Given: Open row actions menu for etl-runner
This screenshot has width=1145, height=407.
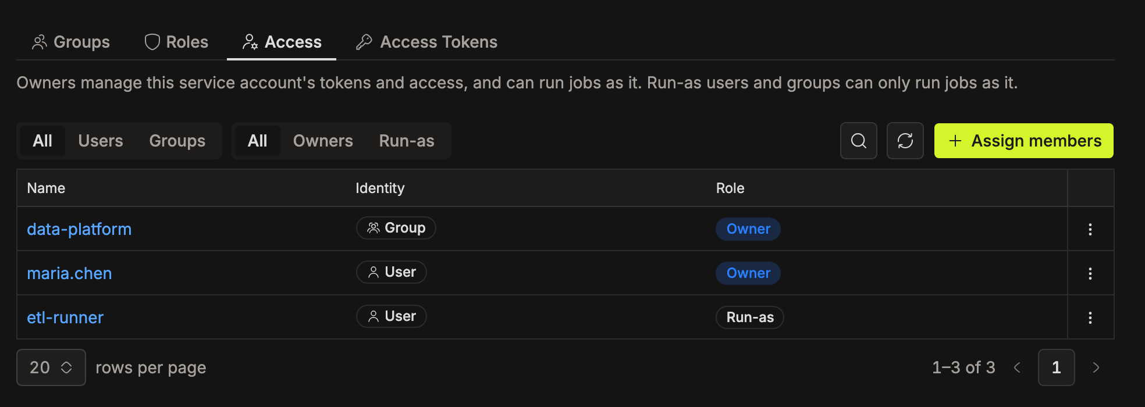Looking at the screenshot, I should 1090,317.
